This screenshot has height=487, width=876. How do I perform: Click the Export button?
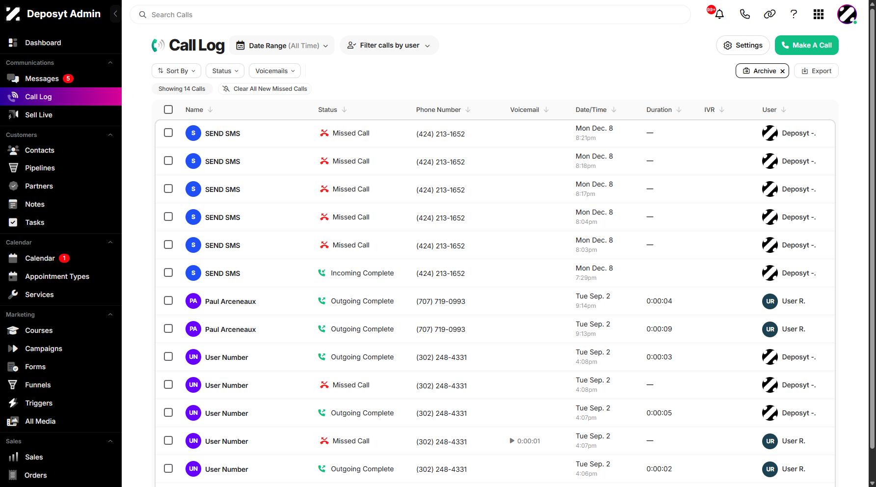[816, 71]
